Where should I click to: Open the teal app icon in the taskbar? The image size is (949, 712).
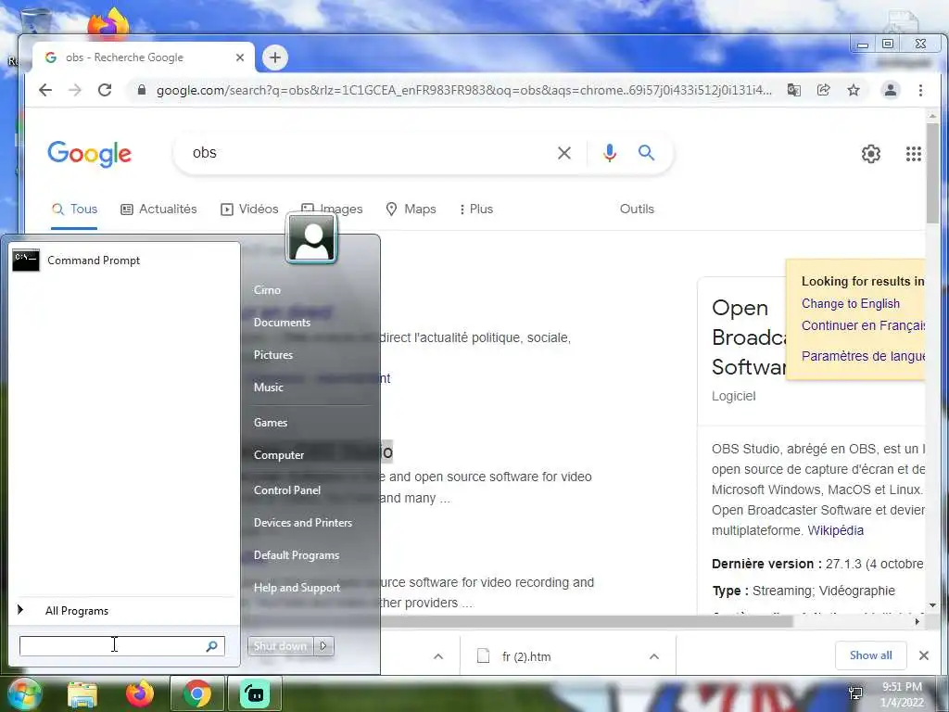click(x=255, y=693)
